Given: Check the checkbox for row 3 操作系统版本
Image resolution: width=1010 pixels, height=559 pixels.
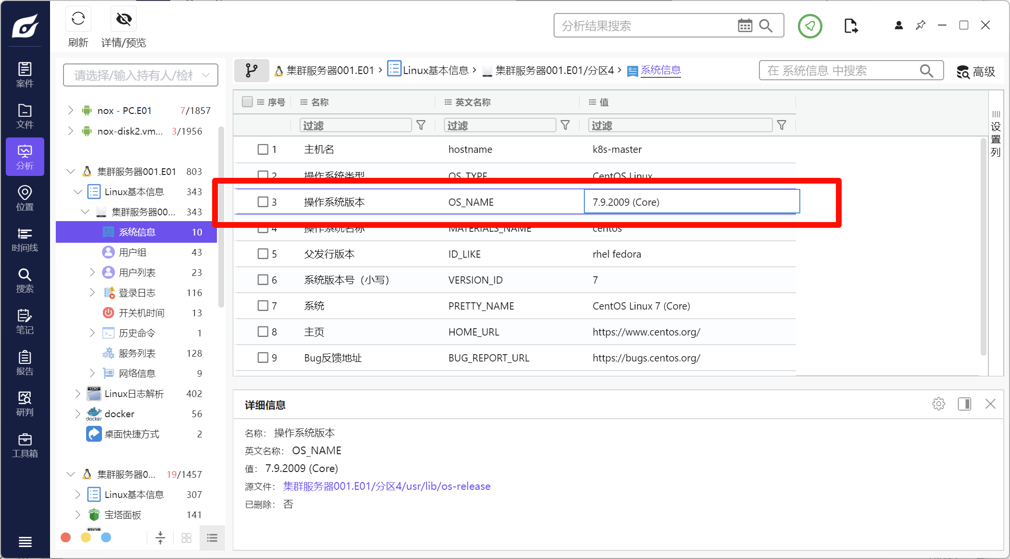Looking at the screenshot, I should (x=263, y=202).
